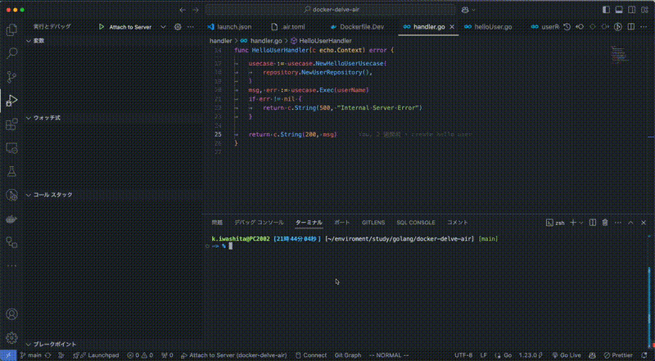The width and height of the screenshot is (655, 361).
Task: Open the Search view in activity bar
Action: coord(11,53)
